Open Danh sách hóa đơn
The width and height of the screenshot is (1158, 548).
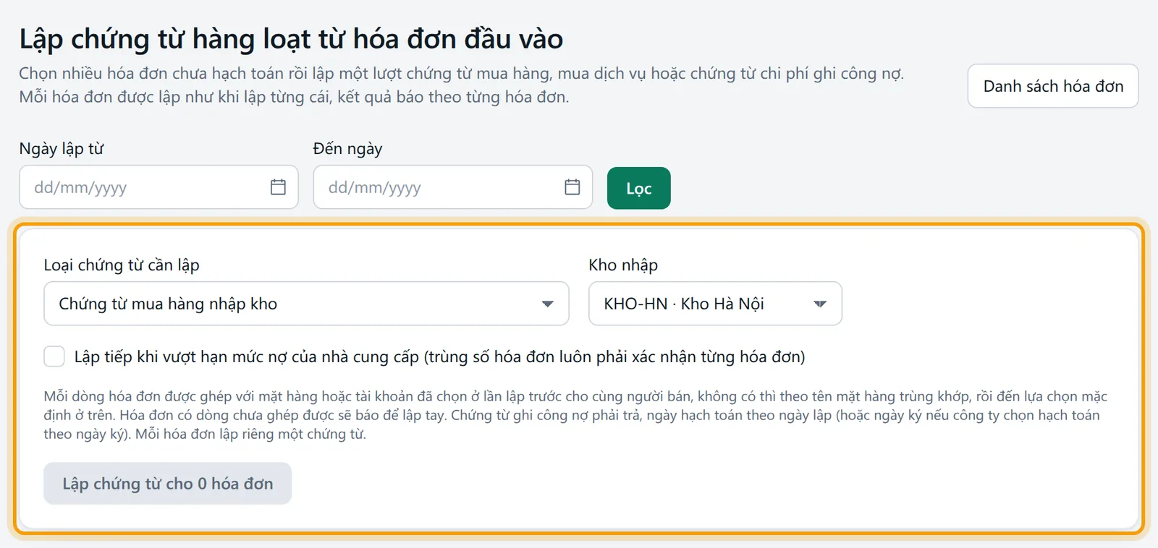click(x=1053, y=86)
